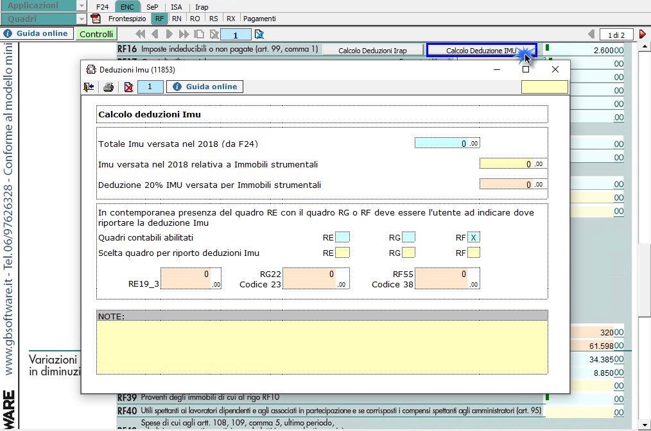Click the background amount field showing 34.385
The height and width of the screenshot is (431, 651).
click(x=597, y=359)
